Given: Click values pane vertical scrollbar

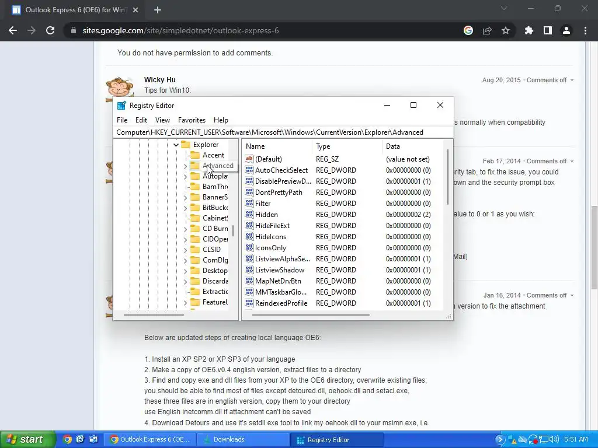Looking at the screenshot, I should [x=448, y=177].
